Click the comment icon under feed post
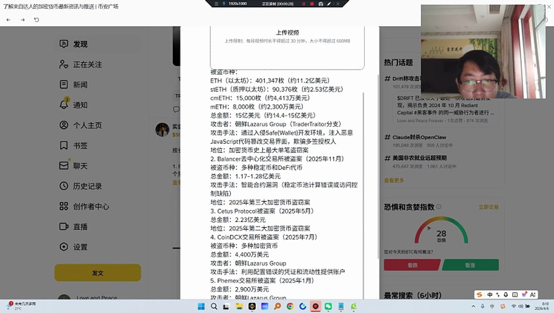554x313 pixels. tap(176, 109)
